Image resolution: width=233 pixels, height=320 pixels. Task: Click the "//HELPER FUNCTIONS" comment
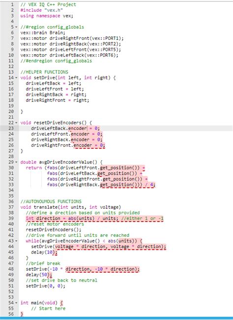click(44, 72)
